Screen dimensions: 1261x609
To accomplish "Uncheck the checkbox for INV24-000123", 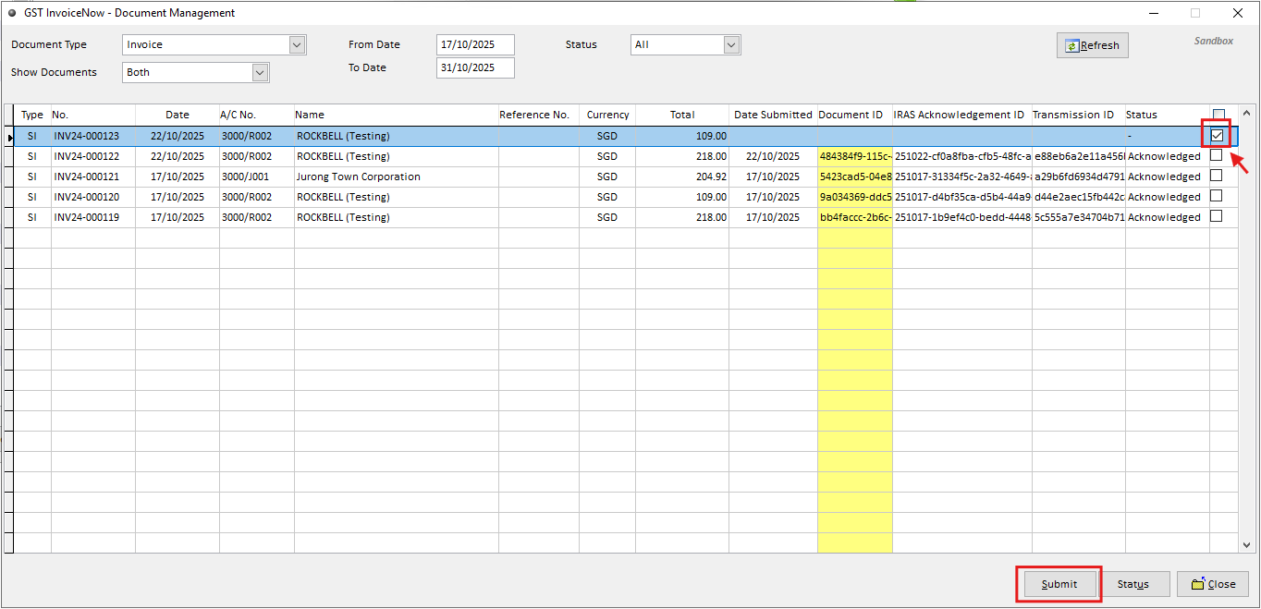I will [1217, 136].
